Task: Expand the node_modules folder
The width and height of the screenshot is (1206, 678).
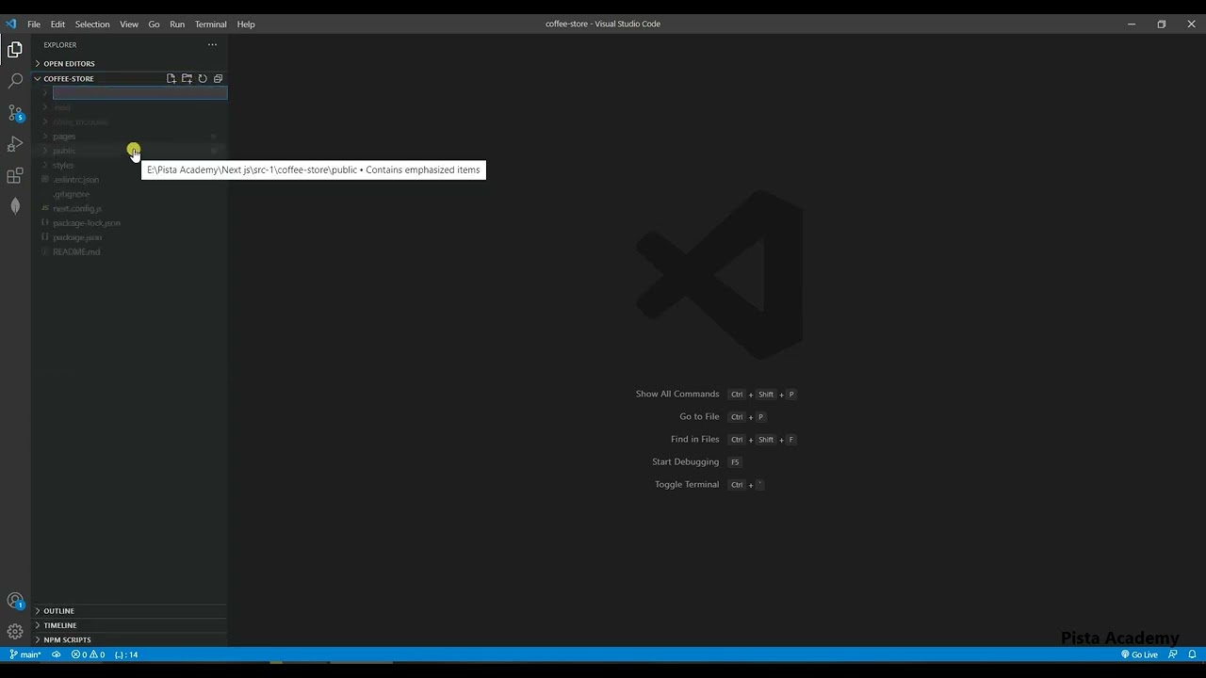Action: pyautogui.click(x=129, y=122)
